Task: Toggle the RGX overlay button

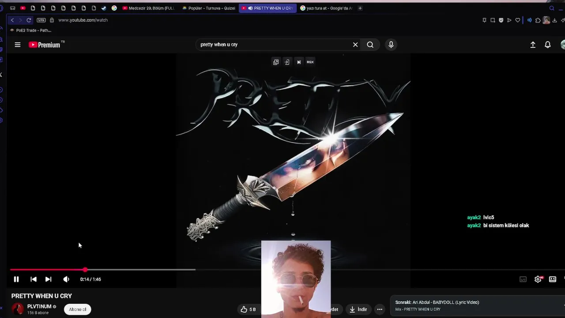Action: pos(310,62)
